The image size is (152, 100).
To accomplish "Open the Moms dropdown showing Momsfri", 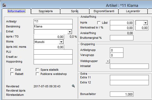I will pyautogui.click(x=61, y=42).
